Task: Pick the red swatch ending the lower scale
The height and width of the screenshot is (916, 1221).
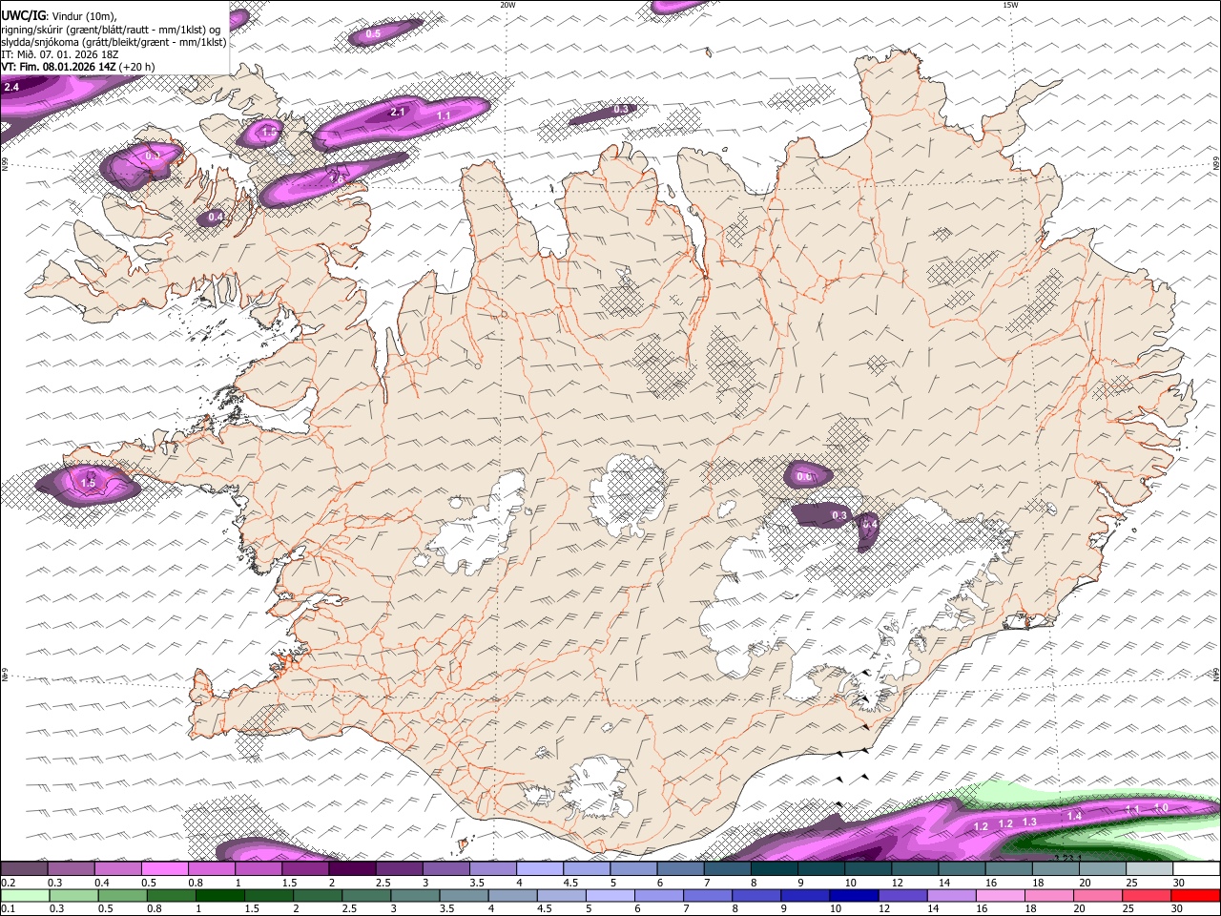Action: pos(1194,896)
